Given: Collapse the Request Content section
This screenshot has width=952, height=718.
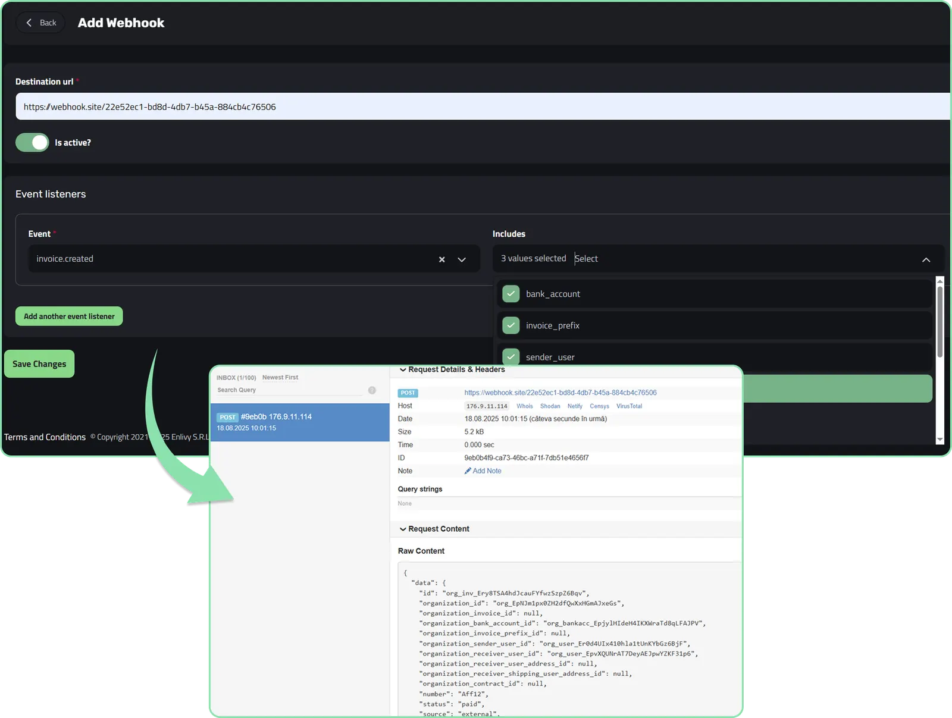Looking at the screenshot, I should click(434, 529).
